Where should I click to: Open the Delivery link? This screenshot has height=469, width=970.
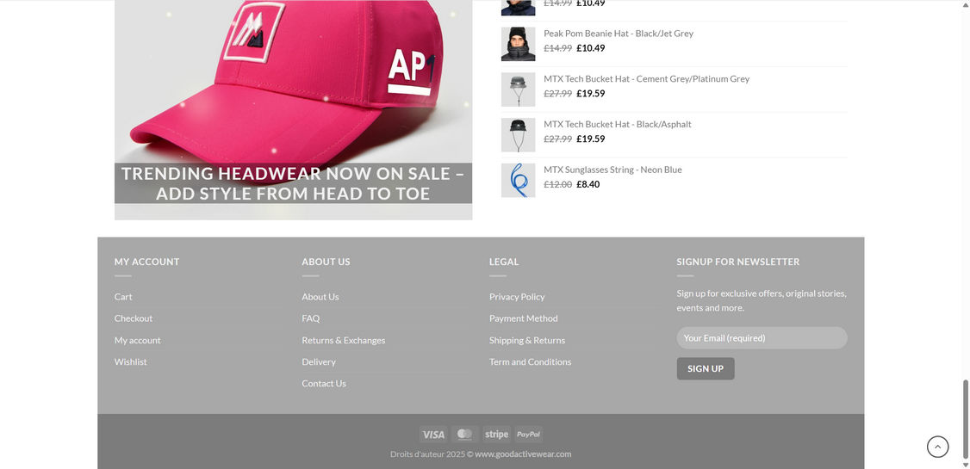click(319, 361)
